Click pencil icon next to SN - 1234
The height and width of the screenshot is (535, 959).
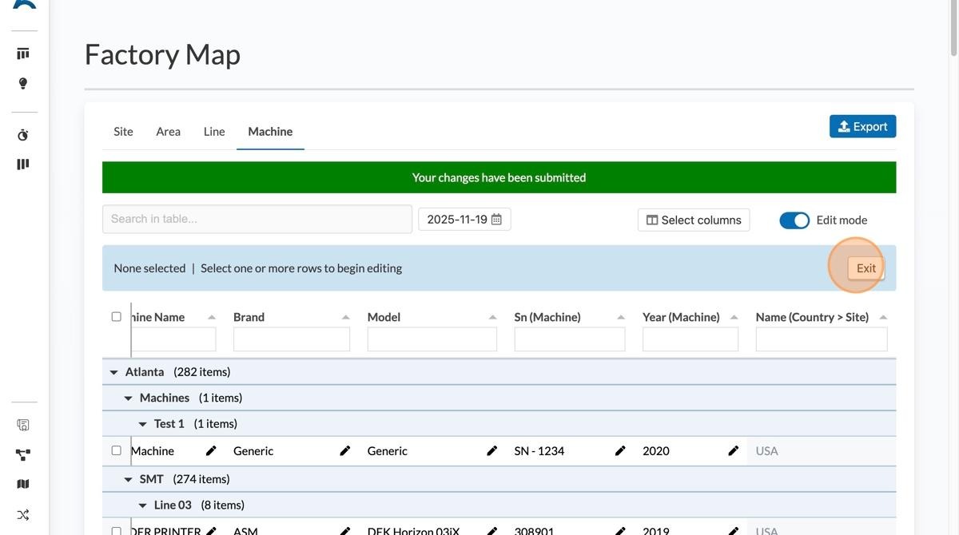(x=620, y=451)
